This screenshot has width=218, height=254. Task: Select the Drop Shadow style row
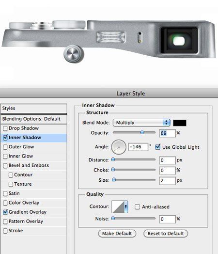point(33,128)
